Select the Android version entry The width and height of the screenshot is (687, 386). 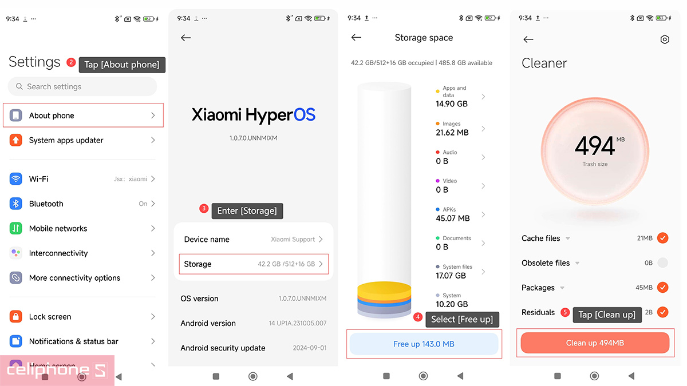254,323
